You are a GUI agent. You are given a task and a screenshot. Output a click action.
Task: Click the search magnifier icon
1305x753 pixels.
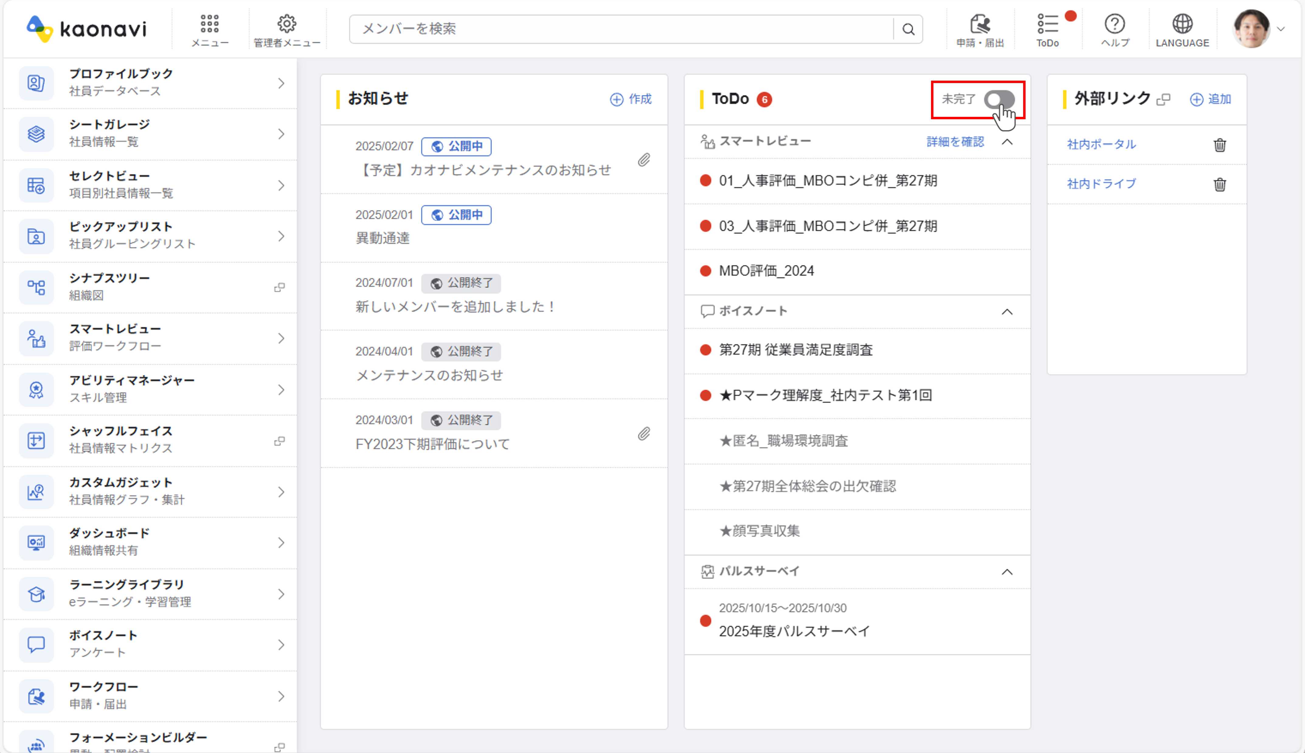pos(908,29)
